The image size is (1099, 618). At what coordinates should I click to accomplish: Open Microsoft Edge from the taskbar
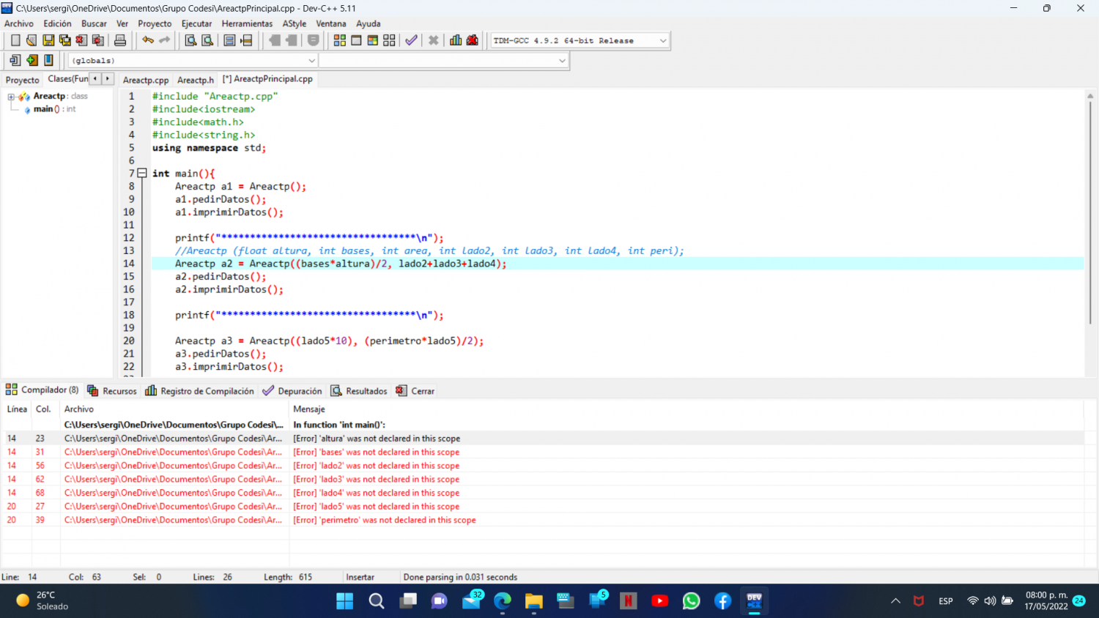502,601
